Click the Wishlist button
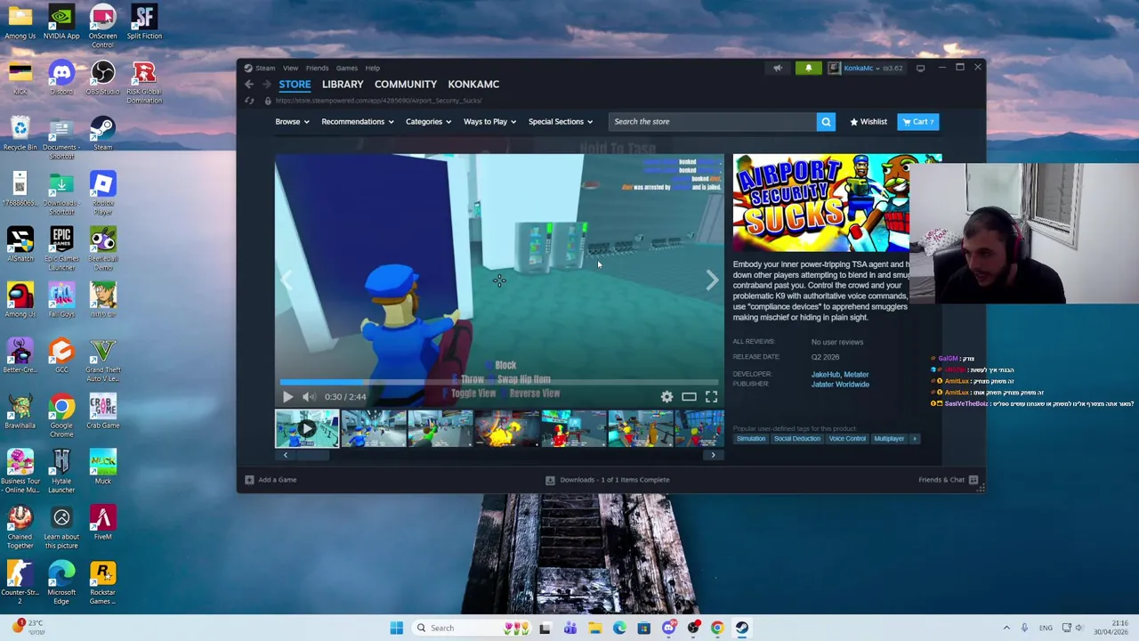1139x641 pixels. click(868, 122)
